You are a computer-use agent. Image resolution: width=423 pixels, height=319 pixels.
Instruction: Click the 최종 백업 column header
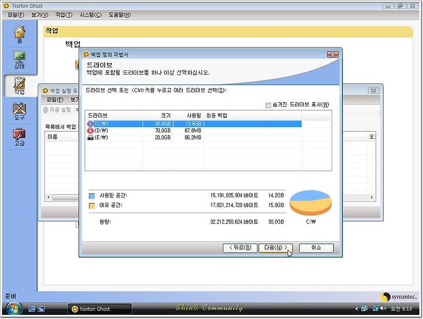253,116
